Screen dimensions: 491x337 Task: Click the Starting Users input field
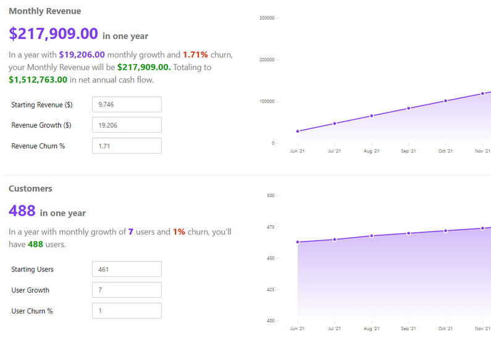(x=127, y=269)
